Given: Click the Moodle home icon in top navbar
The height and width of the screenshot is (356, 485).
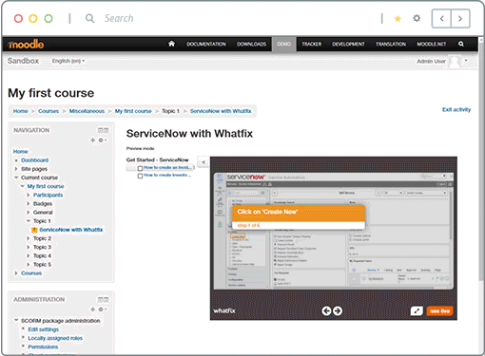Looking at the screenshot, I should (171, 44).
